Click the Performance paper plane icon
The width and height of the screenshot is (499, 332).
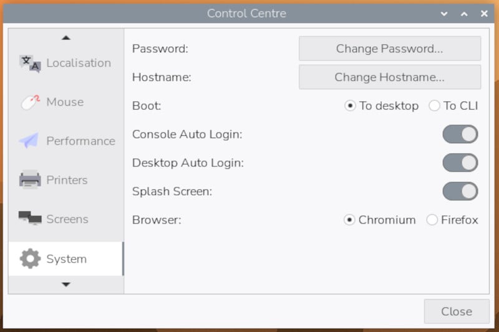(x=29, y=141)
